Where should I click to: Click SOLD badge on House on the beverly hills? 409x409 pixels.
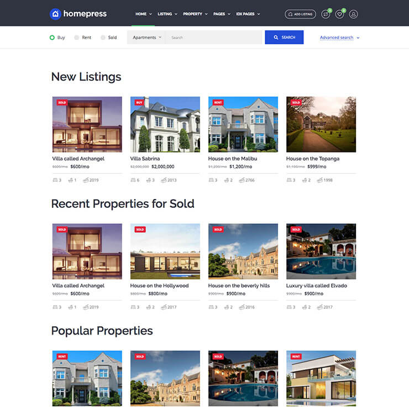pos(218,229)
